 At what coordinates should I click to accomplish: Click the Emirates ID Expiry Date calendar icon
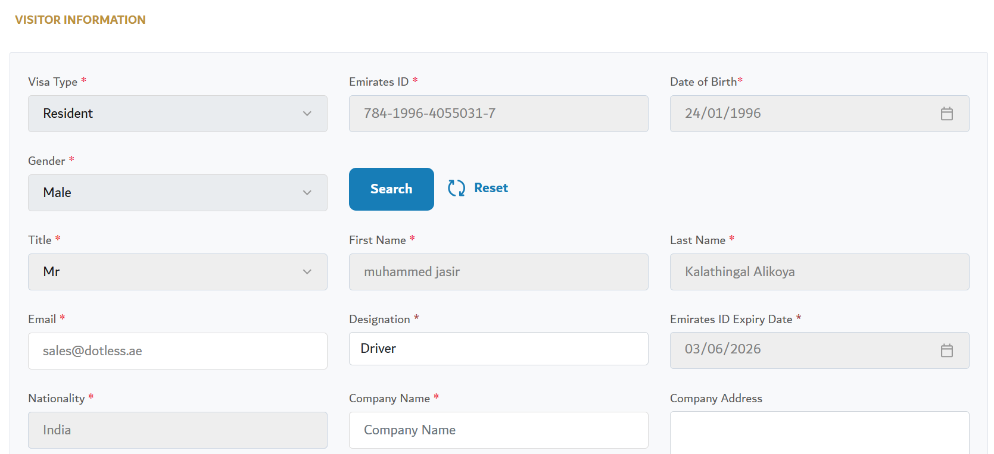[946, 350]
